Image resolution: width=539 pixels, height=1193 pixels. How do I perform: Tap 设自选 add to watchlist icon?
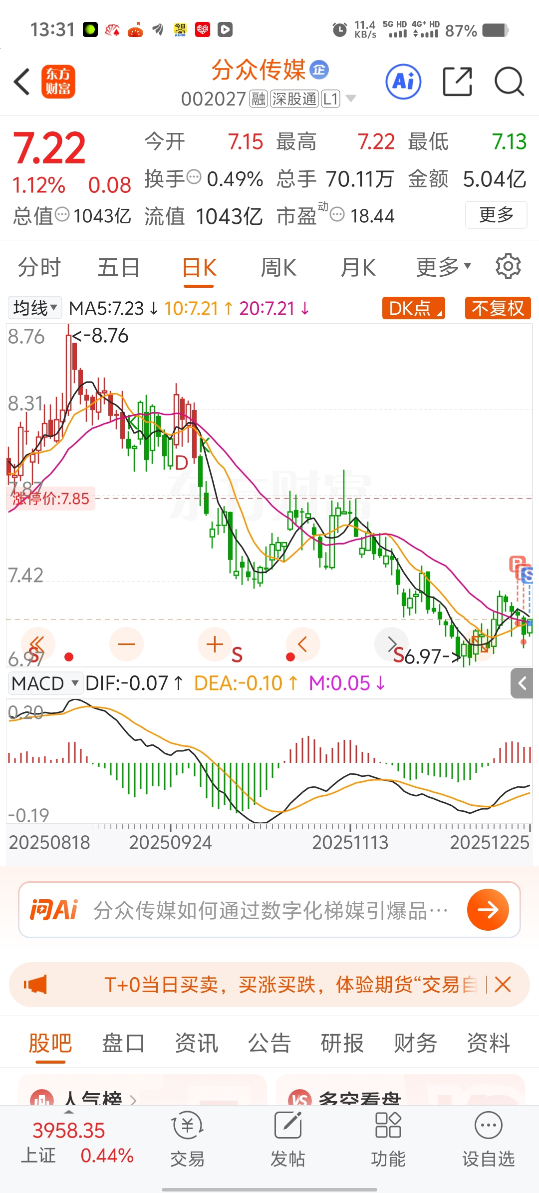pos(488,1140)
